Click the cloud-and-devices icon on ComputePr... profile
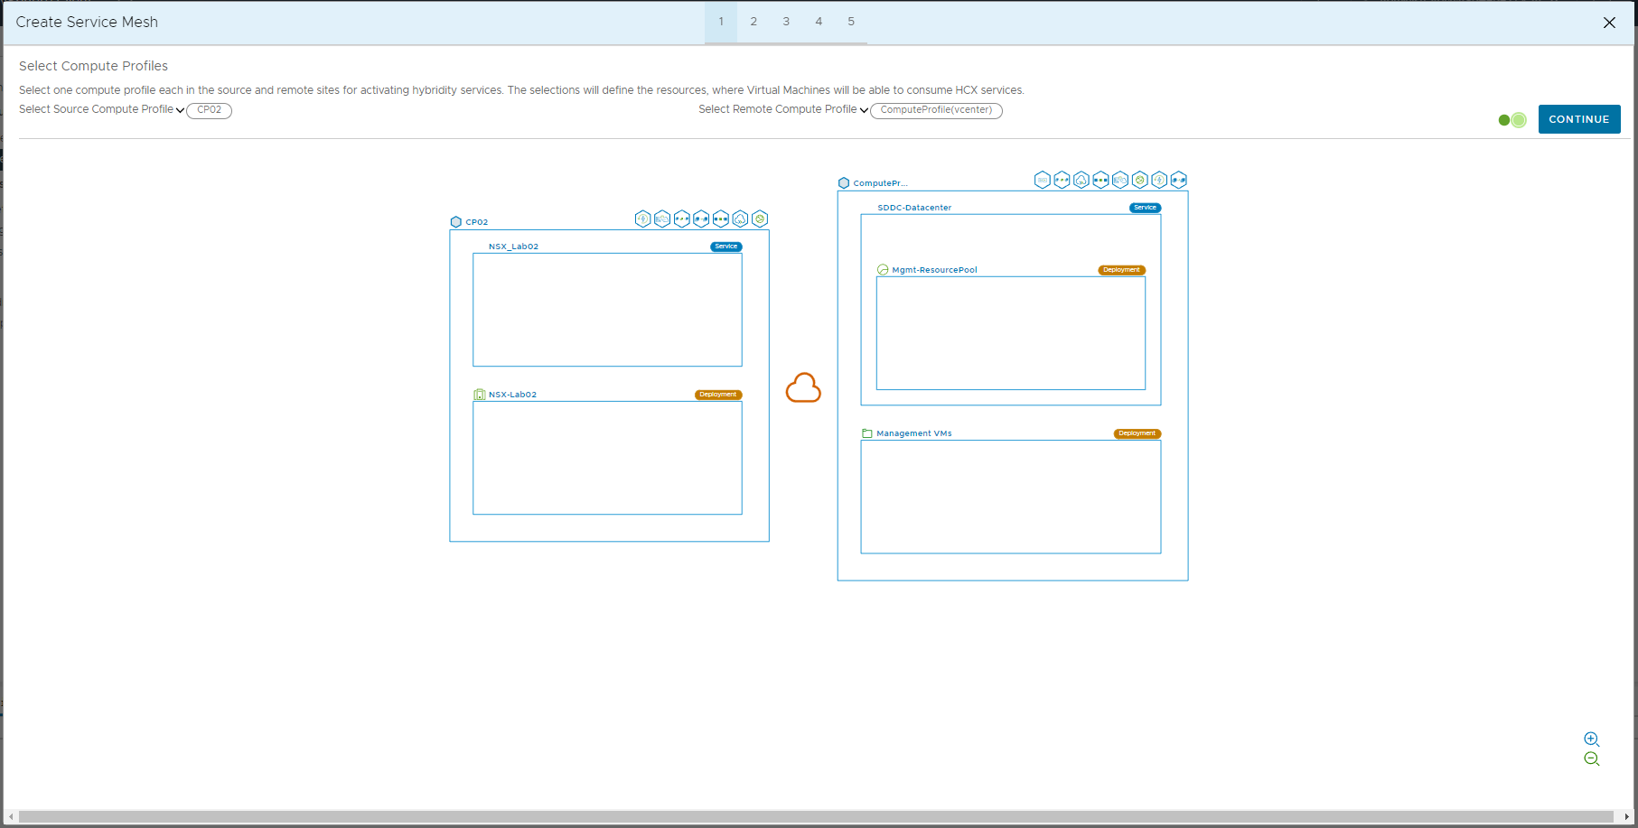The height and width of the screenshot is (828, 1638). click(x=1120, y=180)
